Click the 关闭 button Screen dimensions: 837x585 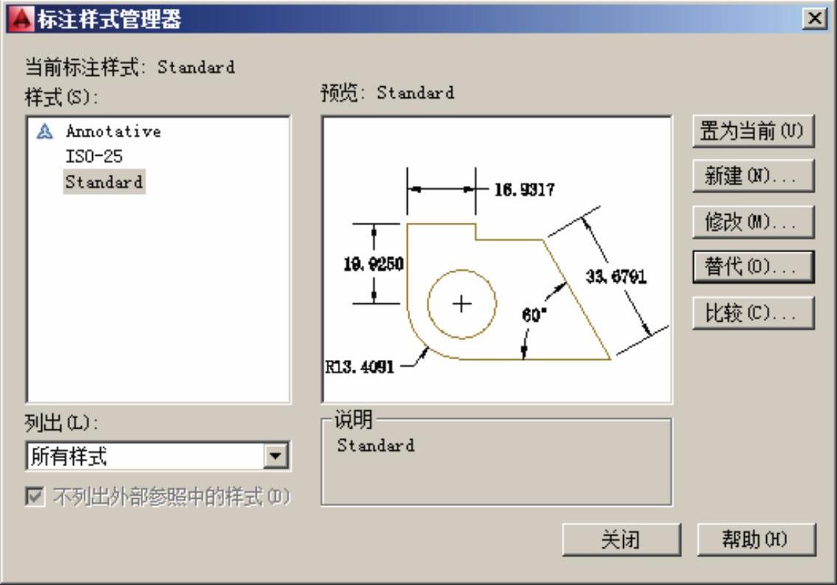coord(620,541)
